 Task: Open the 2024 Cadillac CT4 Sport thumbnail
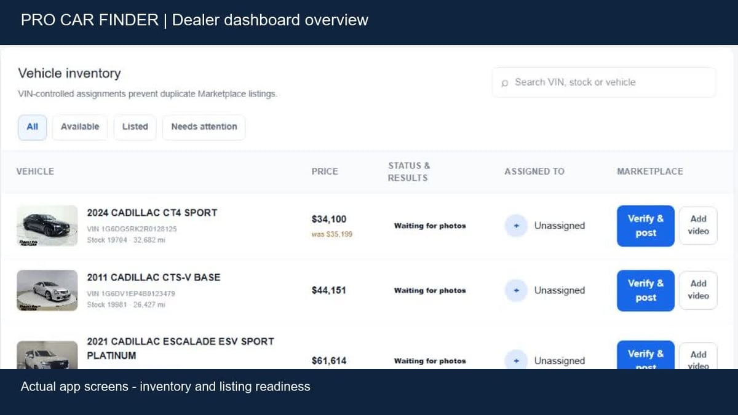click(x=47, y=226)
